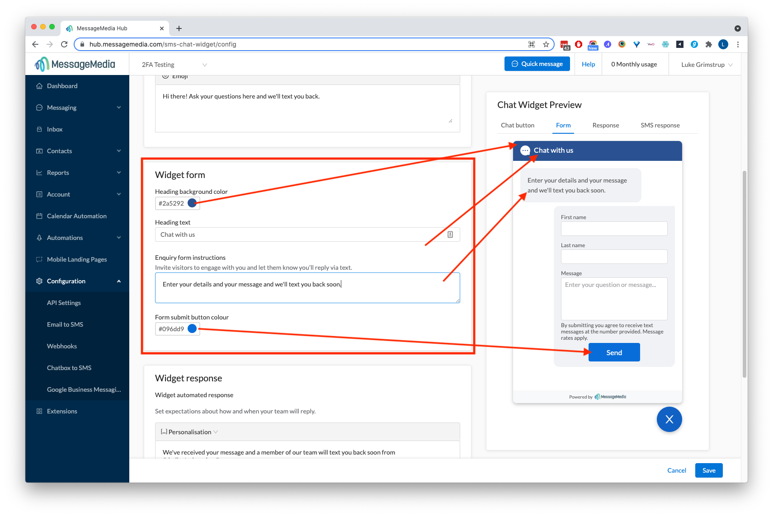Screen dimensions: 773x516
Task: Close the chat widget preview with the X
Action: point(669,419)
